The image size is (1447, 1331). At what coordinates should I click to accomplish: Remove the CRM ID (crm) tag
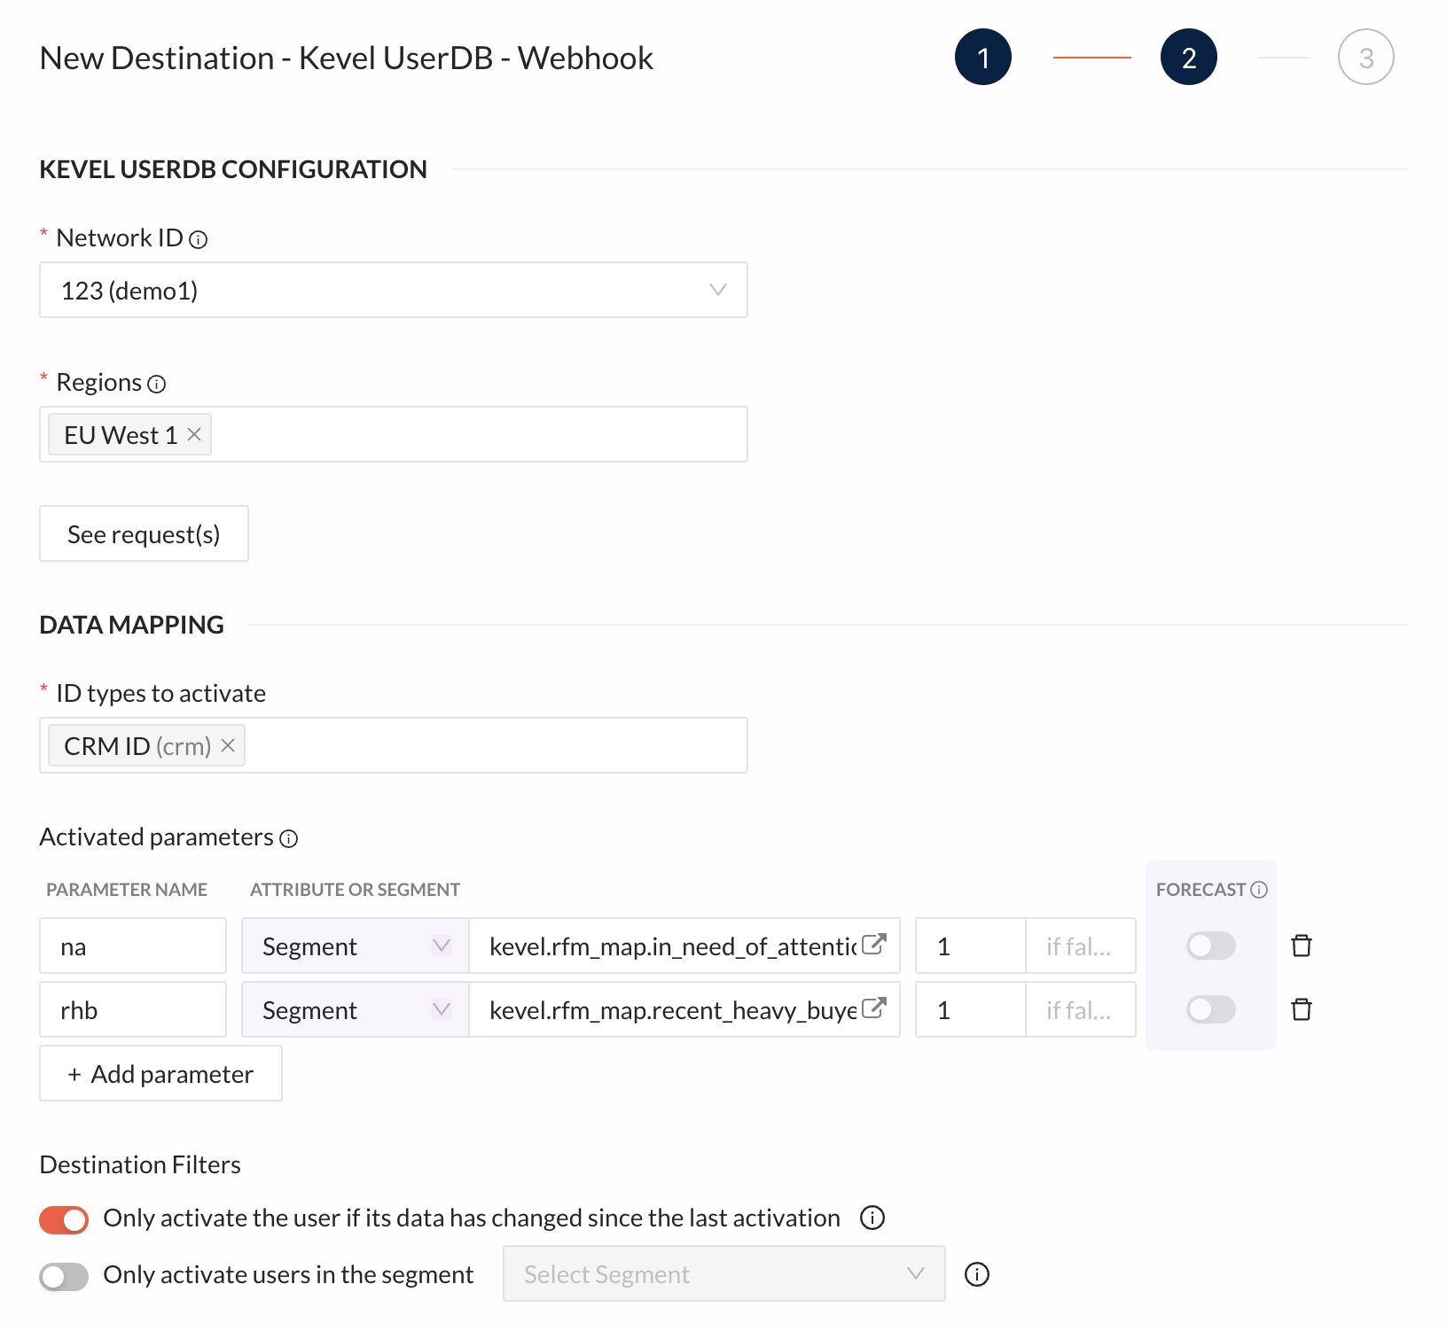pos(228,745)
